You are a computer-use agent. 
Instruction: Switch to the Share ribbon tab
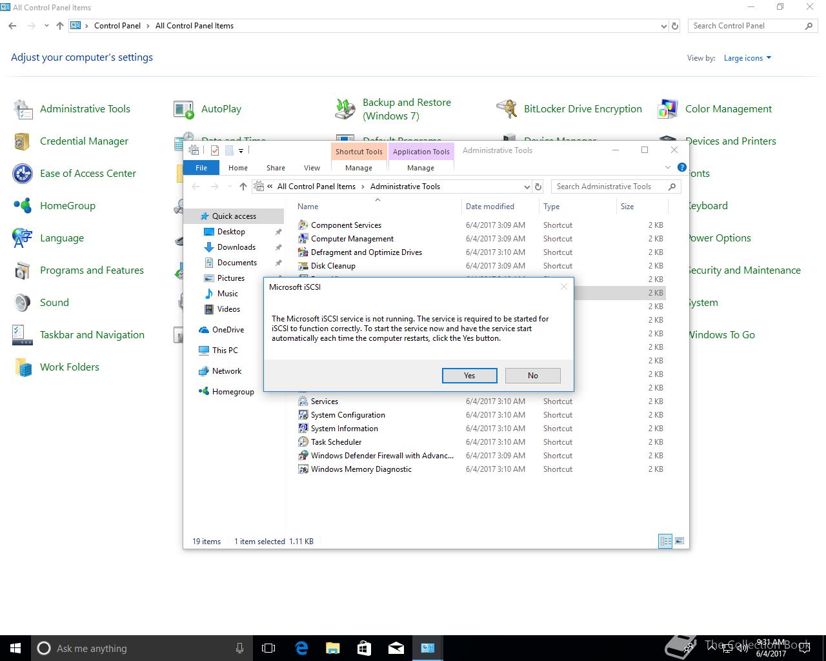tap(276, 168)
